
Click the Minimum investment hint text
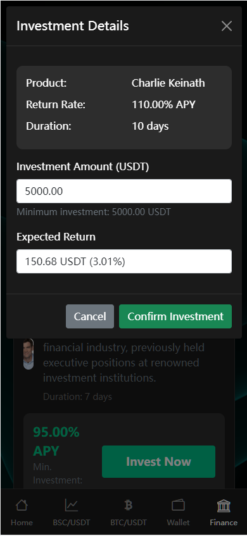pos(93,212)
